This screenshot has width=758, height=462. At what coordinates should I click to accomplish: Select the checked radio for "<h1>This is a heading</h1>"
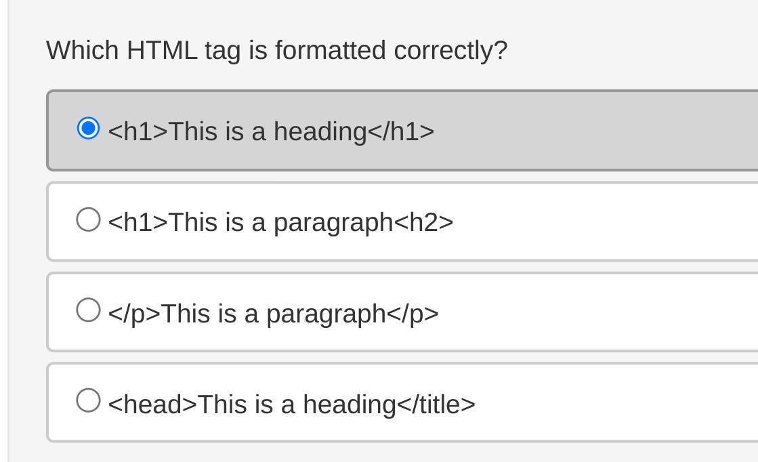tap(89, 129)
